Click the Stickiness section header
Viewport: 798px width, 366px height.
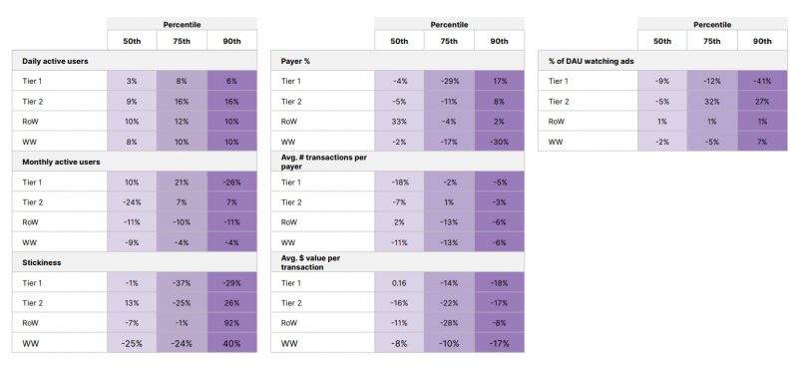tap(135, 262)
